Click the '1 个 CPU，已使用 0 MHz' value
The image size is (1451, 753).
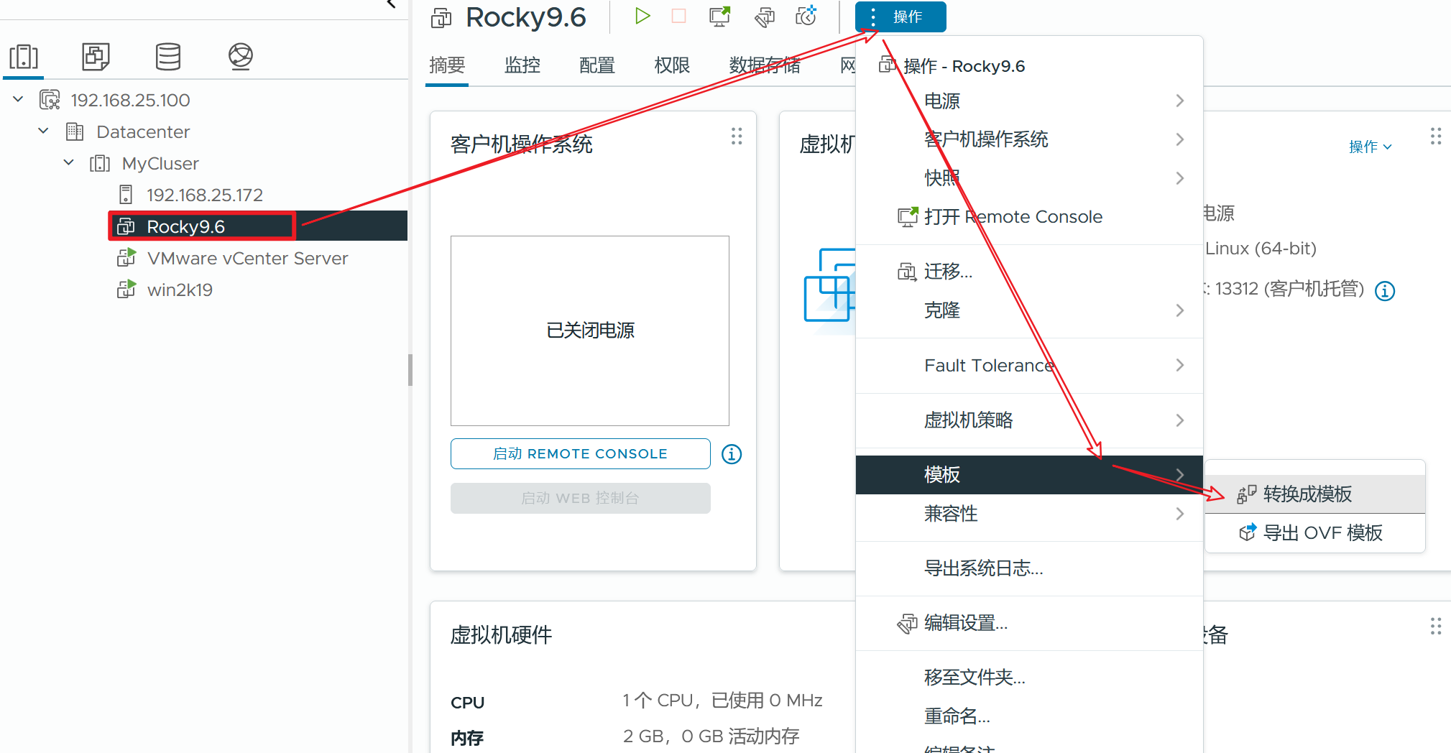click(x=722, y=701)
